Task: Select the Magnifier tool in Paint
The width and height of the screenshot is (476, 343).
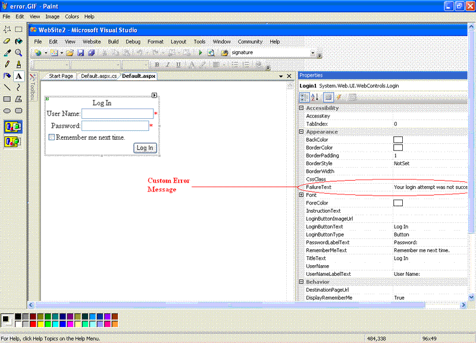Action: click(18, 53)
